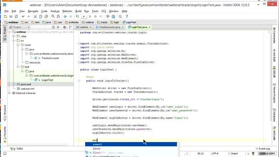Close the TracksAccount.java tab

click(x=122, y=27)
